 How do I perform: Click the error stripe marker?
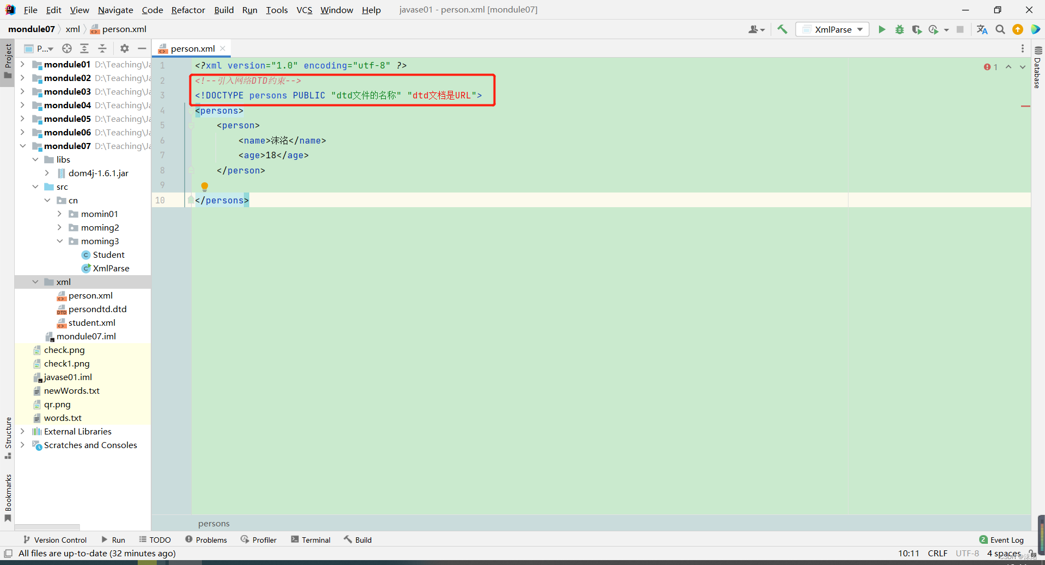pos(1026,106)
